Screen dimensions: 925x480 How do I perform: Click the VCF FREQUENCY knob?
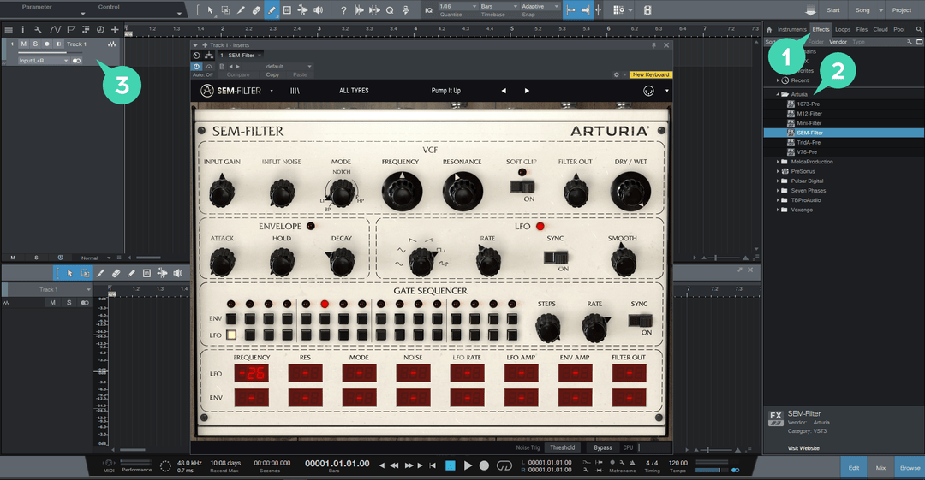[402, 191]
